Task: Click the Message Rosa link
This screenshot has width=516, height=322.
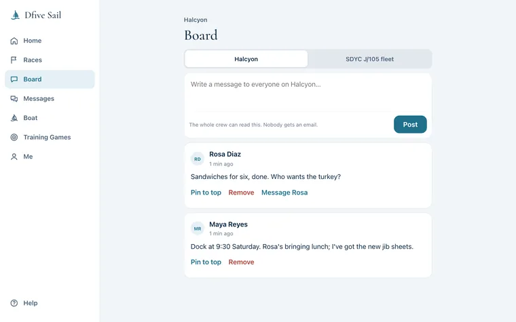Action: 284,193
